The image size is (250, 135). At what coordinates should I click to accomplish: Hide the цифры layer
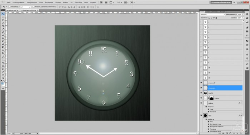click(x=201, y=103)
